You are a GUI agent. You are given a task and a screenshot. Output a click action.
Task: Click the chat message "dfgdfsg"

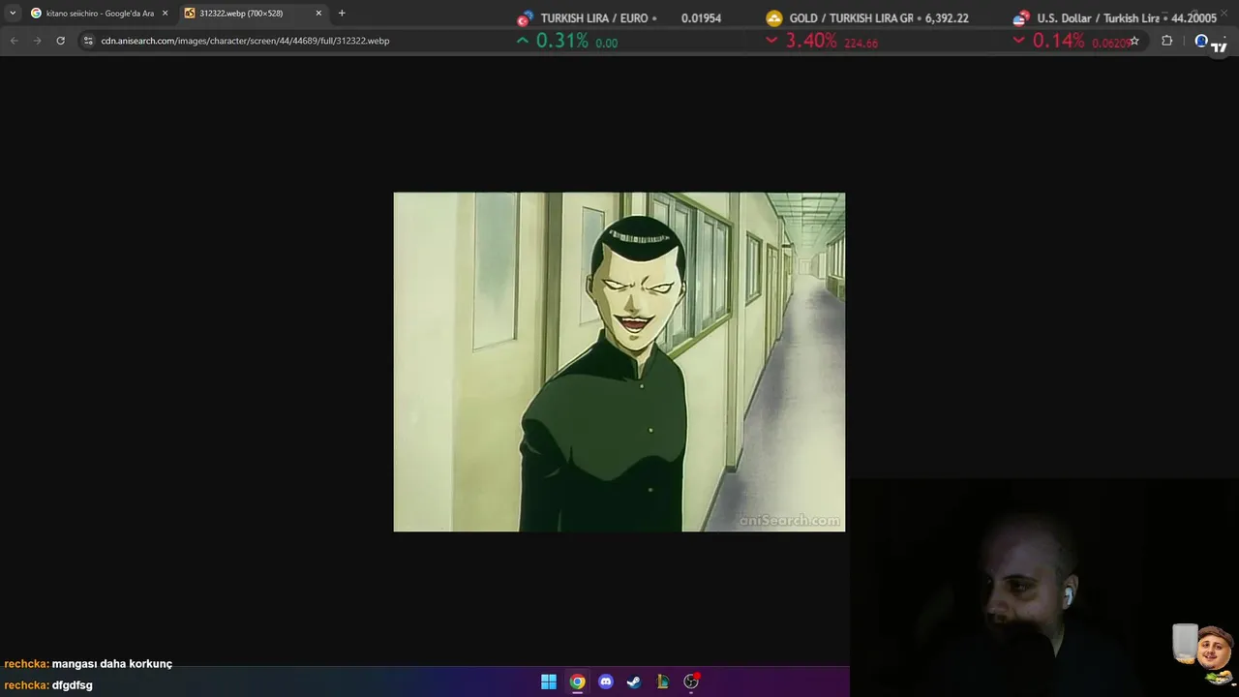pyautogui.click(x=72, y=685)
